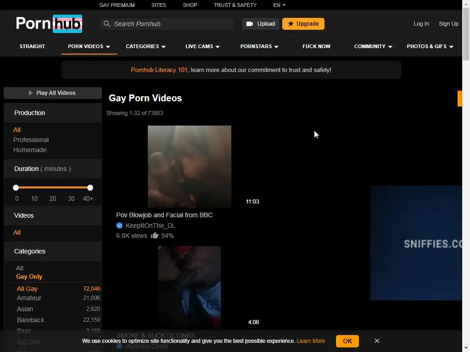Click the maximum duration slider handle
The image size is (470, 352).
pyautogui.click(x=90, y=187)
